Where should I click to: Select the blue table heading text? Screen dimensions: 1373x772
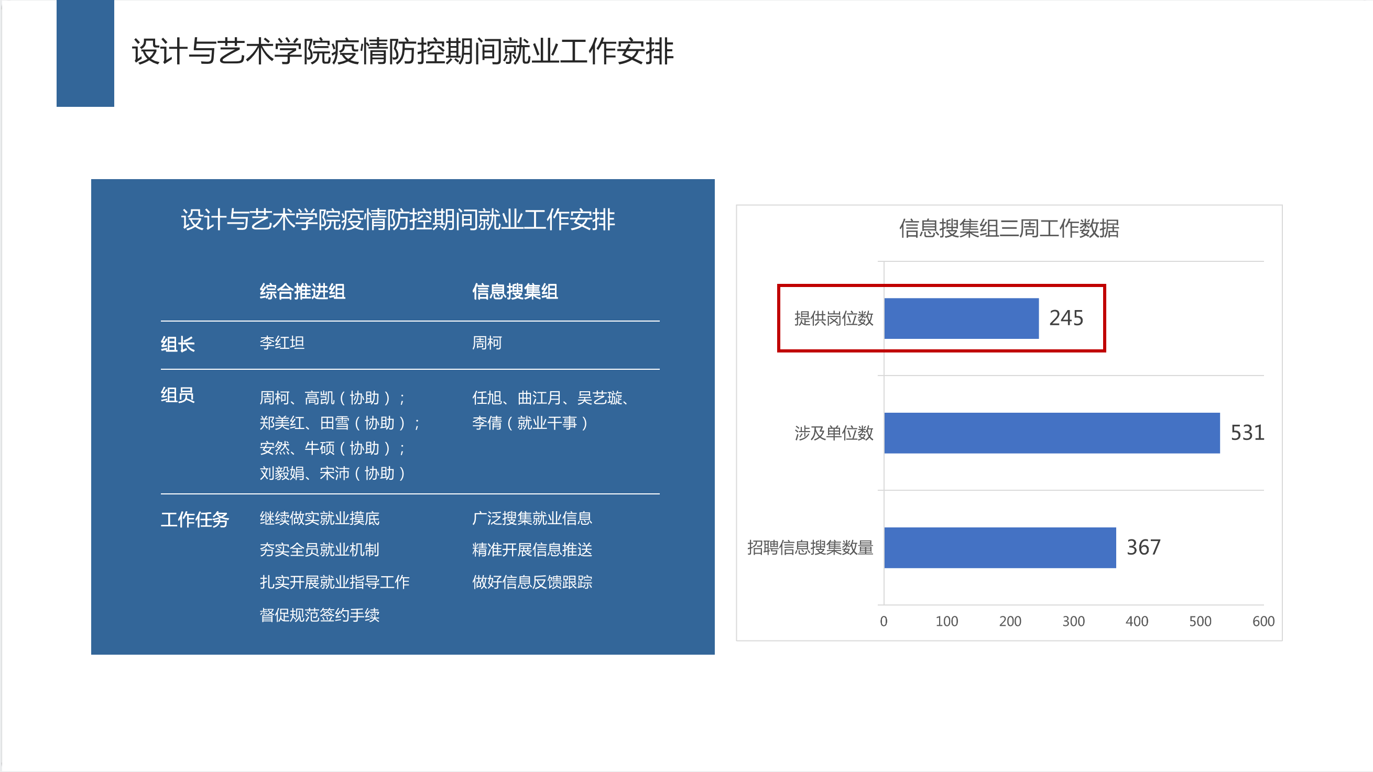coord(398,219)
